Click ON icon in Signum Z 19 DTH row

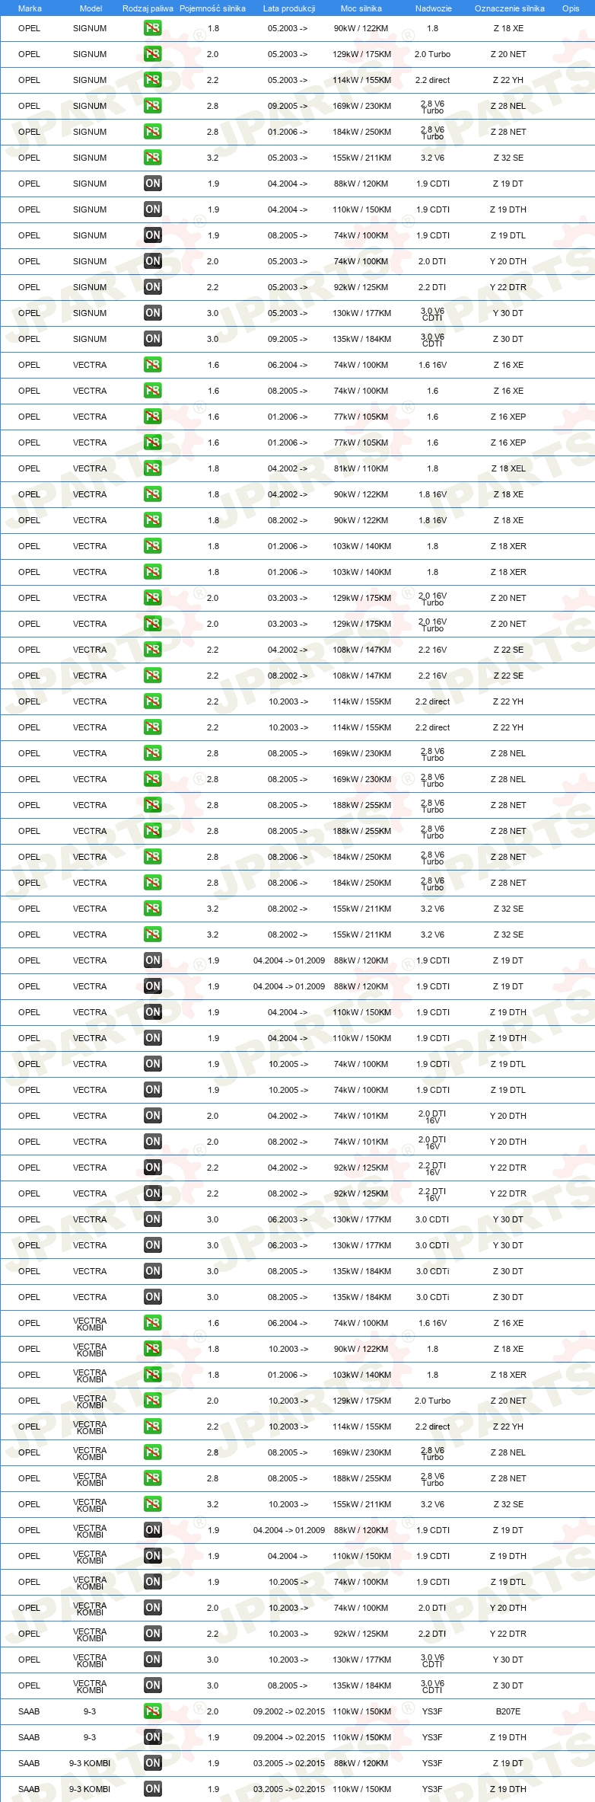pos(152,209)
